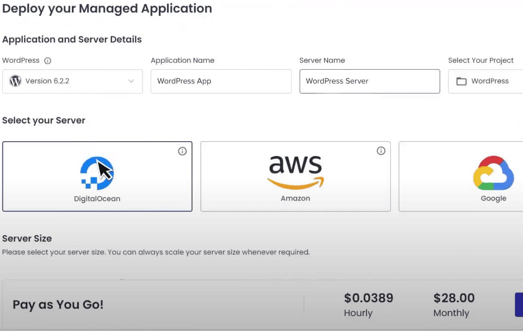Click the WordPress logo in the version selector
The width and height of the screenshot is (523, 331).
[15, 81]
